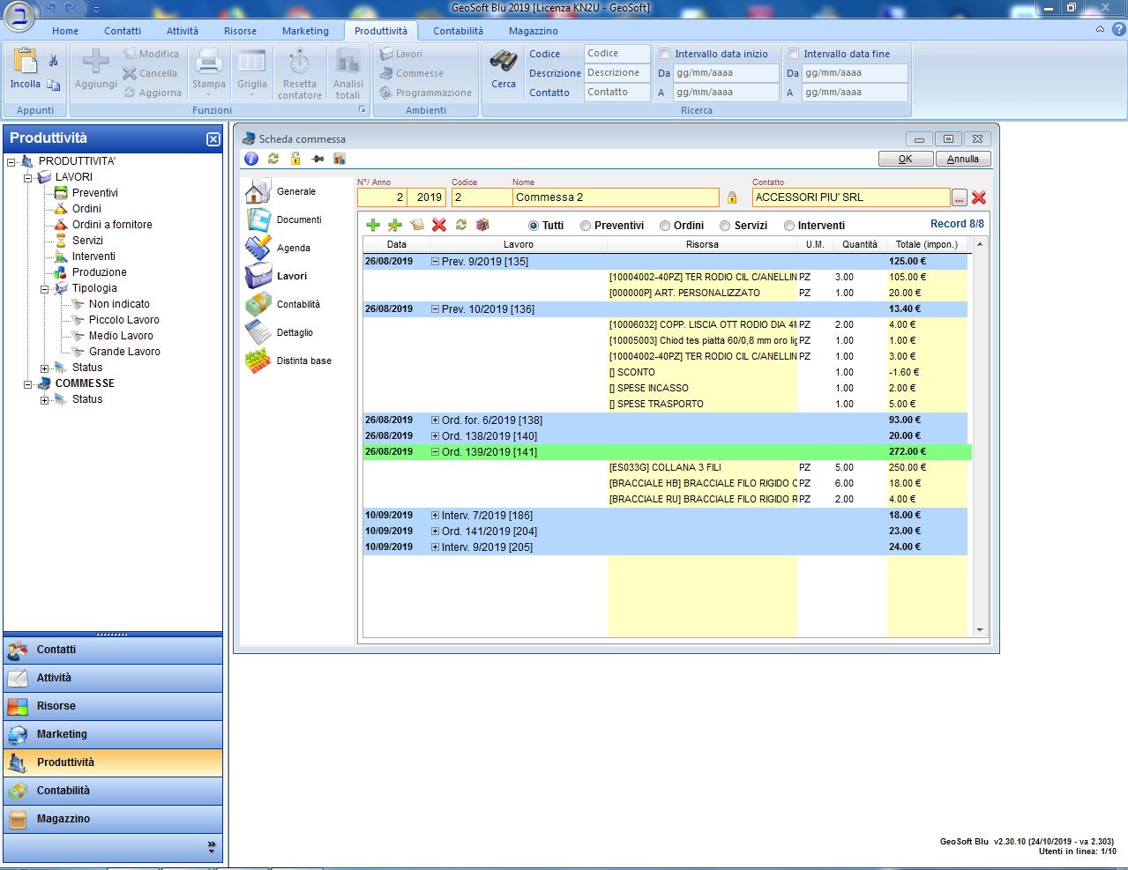Clear the contact with the red X icon
The height and width of the screenshot is (870, 1128).
pos(979,197)
